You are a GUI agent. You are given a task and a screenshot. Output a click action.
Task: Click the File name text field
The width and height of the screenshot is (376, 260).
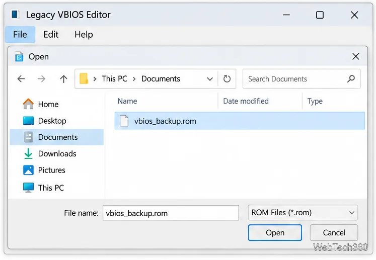[171, 213]
